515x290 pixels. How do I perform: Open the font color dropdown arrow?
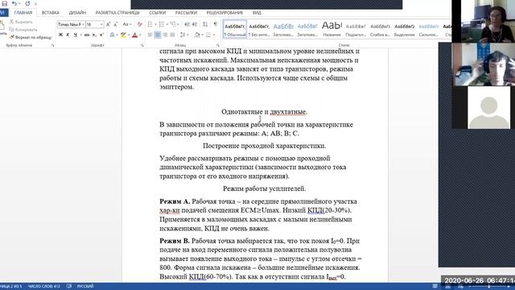pyautogui.click(x=140, y=35)
